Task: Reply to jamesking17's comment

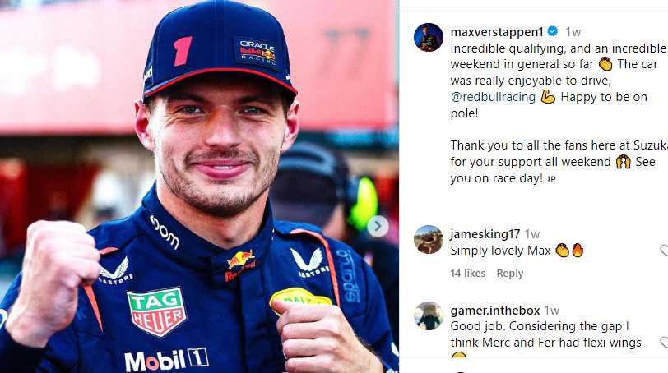Action: coord(510,273)
